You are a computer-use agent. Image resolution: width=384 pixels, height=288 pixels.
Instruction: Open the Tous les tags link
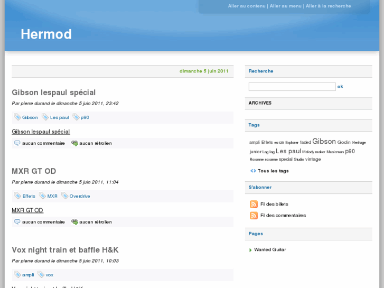click(x=273, y=171)
